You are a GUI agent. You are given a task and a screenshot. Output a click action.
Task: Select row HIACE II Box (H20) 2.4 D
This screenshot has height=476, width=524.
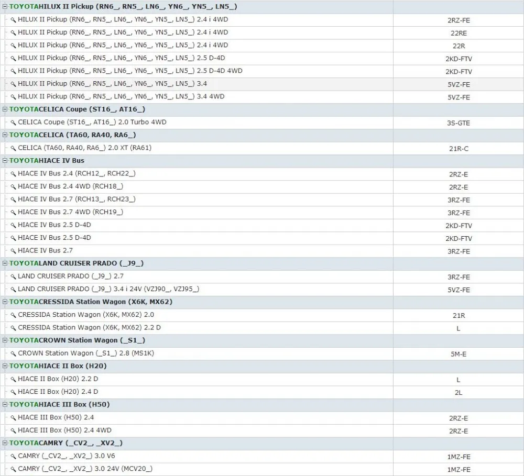262,392
